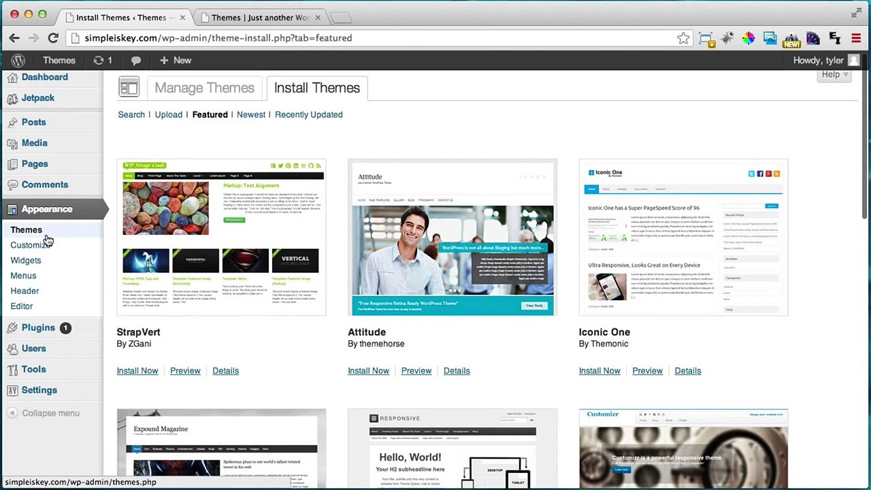Open the Header submenu item
Viewport: 871px width, 490px height.
click(24, 291)
